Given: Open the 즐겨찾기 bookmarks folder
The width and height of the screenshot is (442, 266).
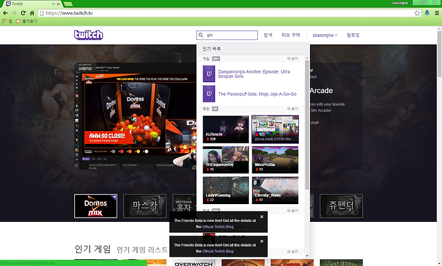Looking at the screenshot, I should pos(26,21).
